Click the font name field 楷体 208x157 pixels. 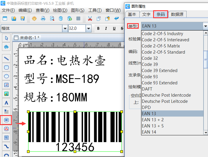[x=32, y=28]
